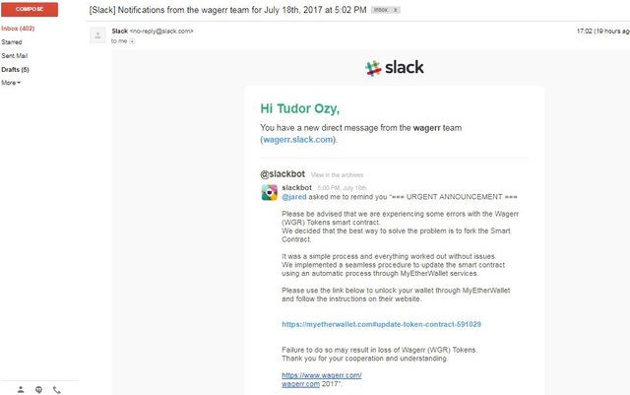Image resolution: width=630 pixels, height=395 pixels.
Task: Click the red Compose button
Action: [x=30, y=9]
